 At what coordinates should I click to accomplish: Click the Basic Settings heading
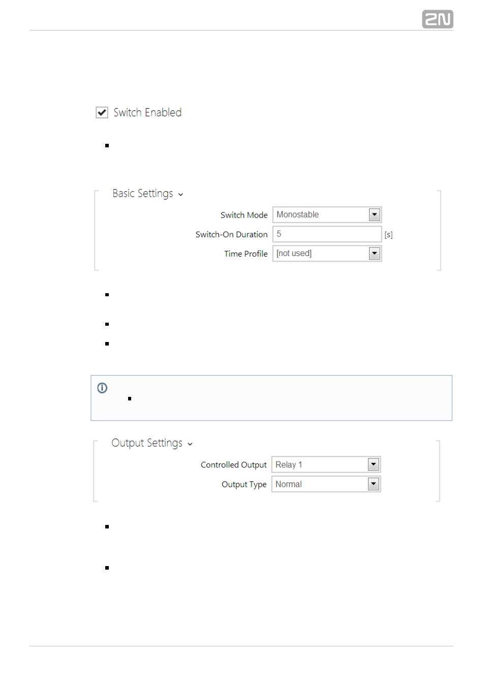tap(143, 194)
